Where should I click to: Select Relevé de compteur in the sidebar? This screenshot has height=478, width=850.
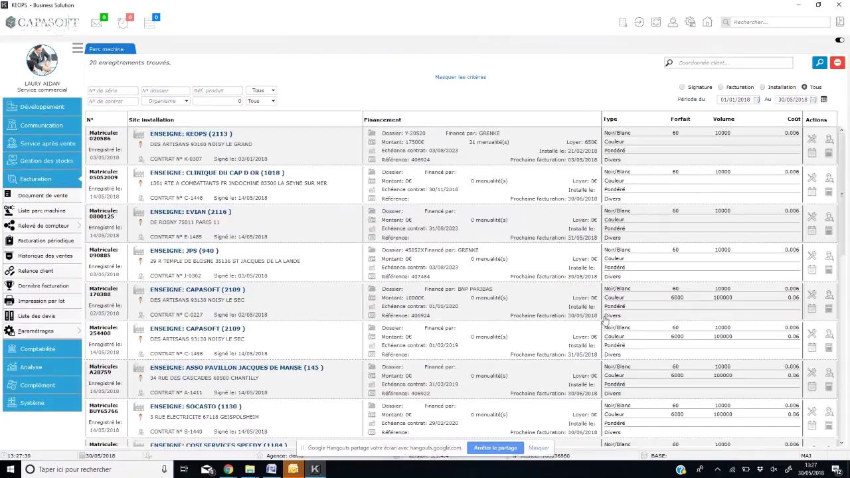click(43, 226)
